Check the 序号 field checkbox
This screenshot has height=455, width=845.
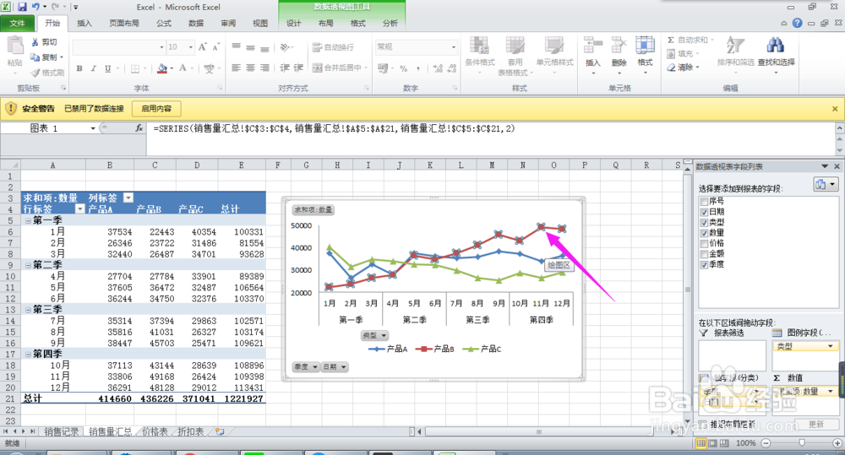pos(704,201)
